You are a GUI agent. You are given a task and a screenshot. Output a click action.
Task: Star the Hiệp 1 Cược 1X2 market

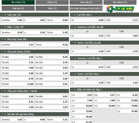click(x=5, y=27)
